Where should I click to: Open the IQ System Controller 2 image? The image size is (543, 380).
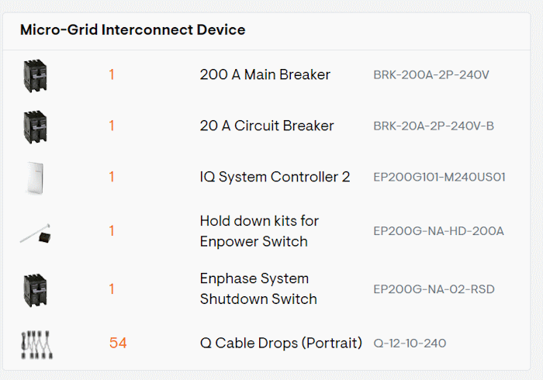coord(35,178)
